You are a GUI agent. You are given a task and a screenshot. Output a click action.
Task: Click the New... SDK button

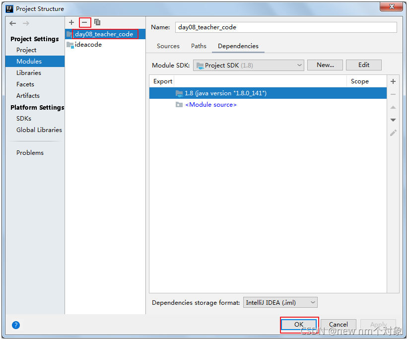click(x=325, y=65)
